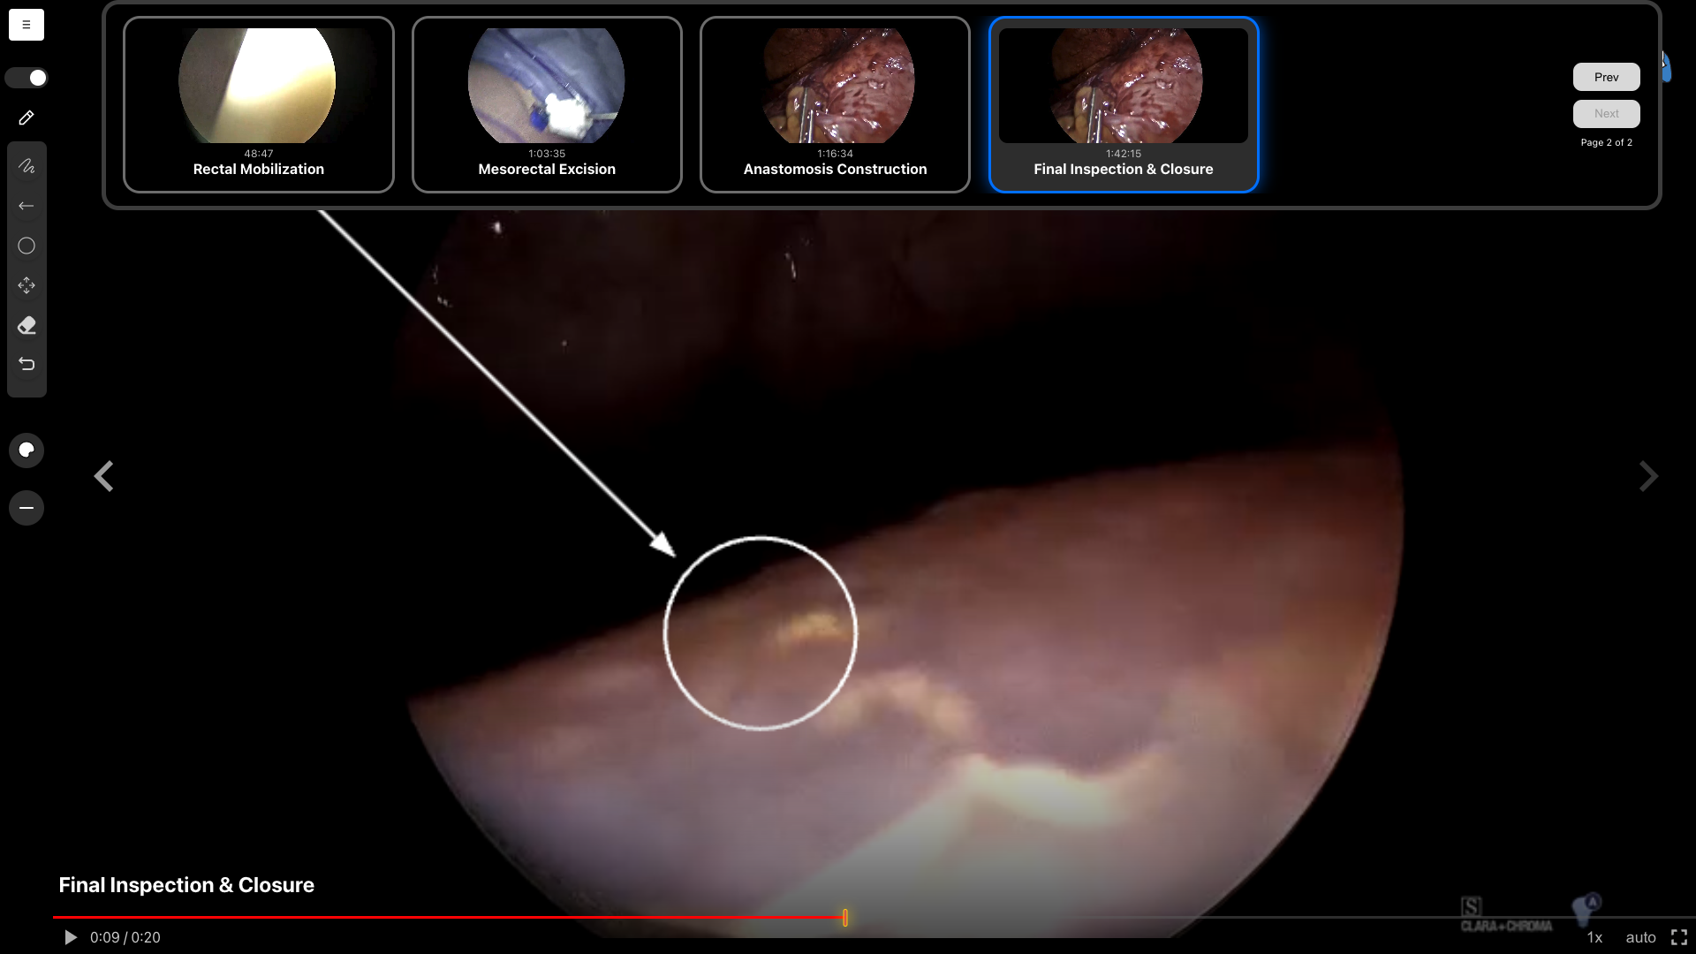This screenshot has height=954, width=1696.
Task: Open the hamburger menu
Action: 26,25
